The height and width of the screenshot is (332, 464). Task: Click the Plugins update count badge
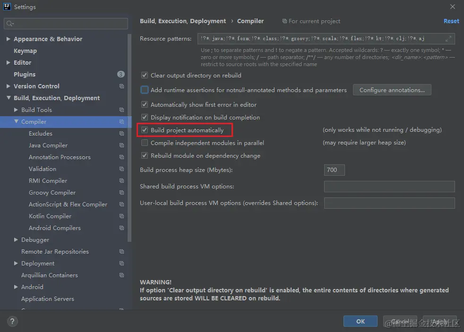pyautogui.click(x=121, y=74)
